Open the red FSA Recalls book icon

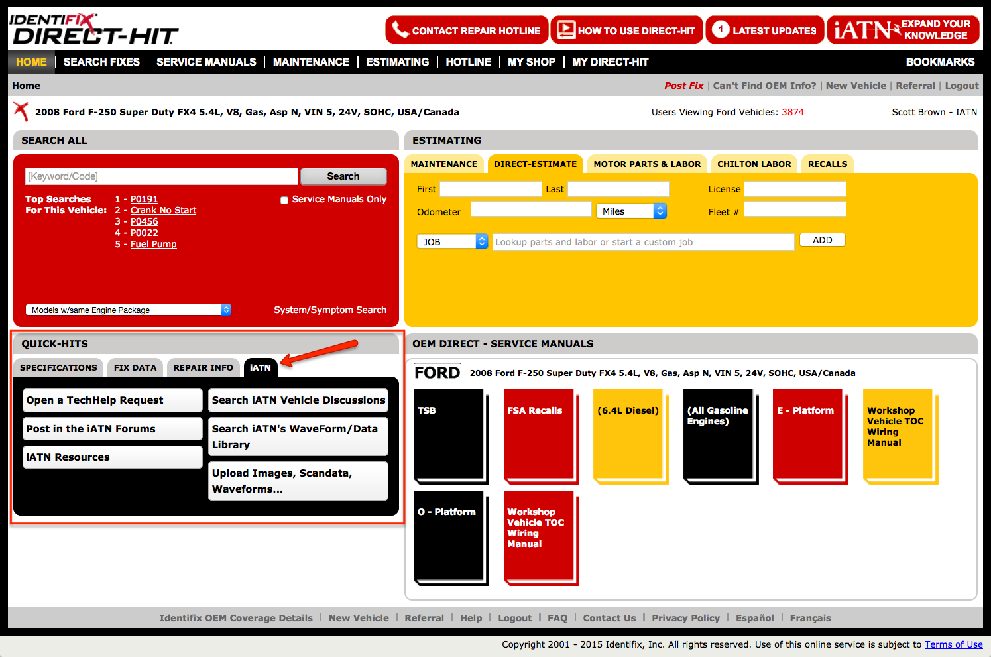(x=538, y=434)
